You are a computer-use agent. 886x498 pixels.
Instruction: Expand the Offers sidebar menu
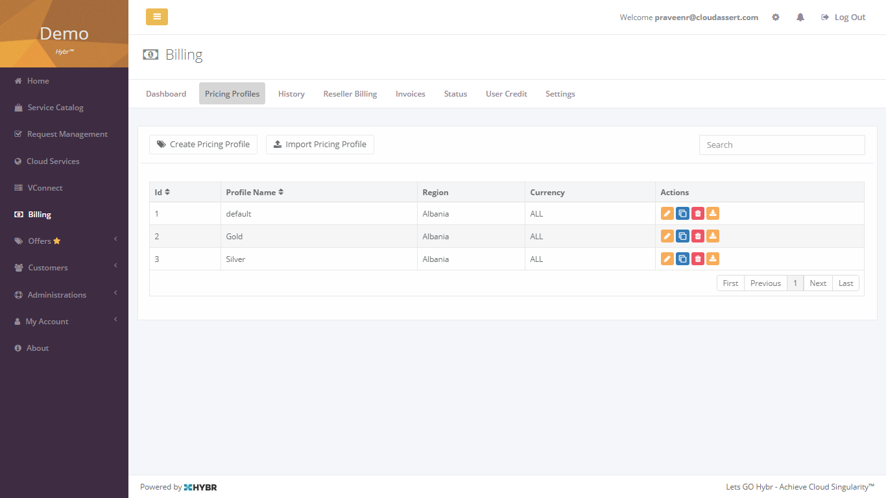pos(64,241)
